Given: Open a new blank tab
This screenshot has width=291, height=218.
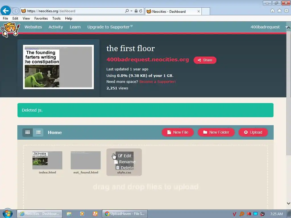Looking at the screenshot, I should pos(206,11).
